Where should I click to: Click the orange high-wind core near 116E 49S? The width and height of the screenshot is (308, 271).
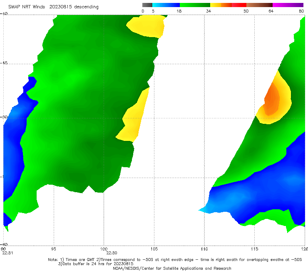(x=272, y=99)
